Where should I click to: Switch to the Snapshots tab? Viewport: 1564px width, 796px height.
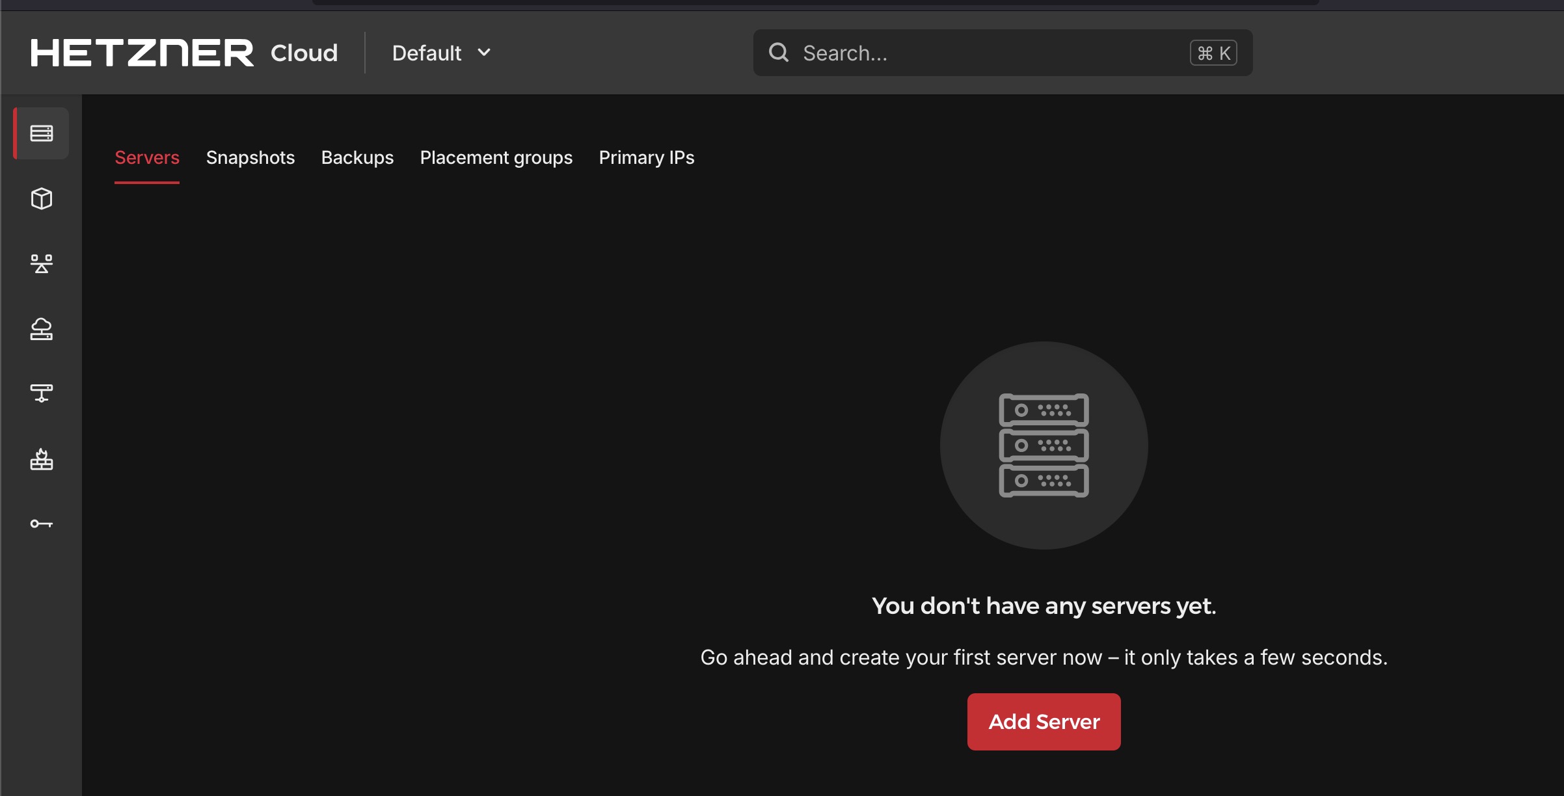(x=250, y=157)
